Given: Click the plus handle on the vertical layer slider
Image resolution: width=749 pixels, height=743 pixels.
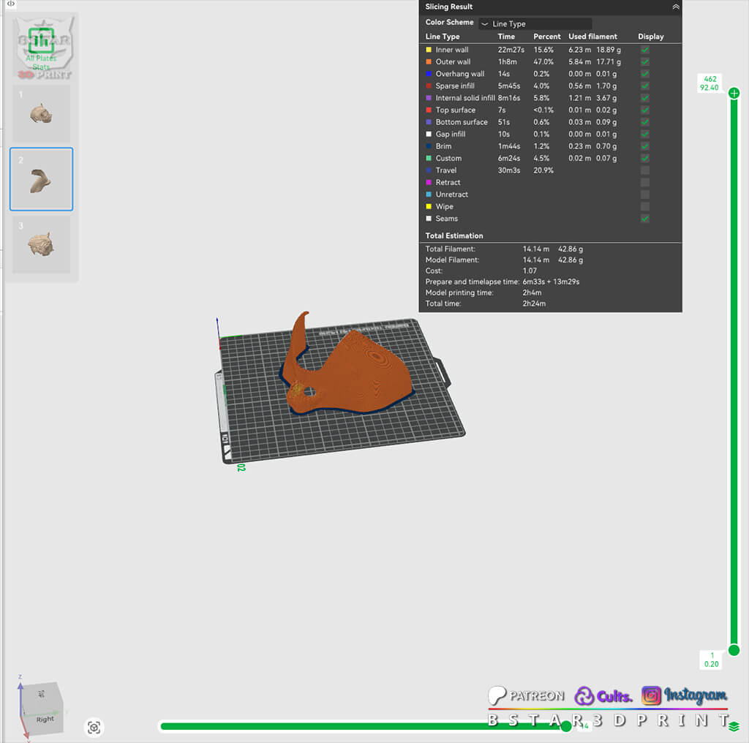Looking at the screenshot, I should pos(734,93).
